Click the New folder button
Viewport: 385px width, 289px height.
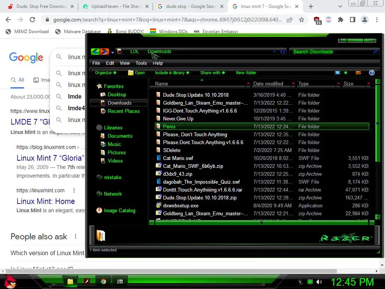coord(246,73)
